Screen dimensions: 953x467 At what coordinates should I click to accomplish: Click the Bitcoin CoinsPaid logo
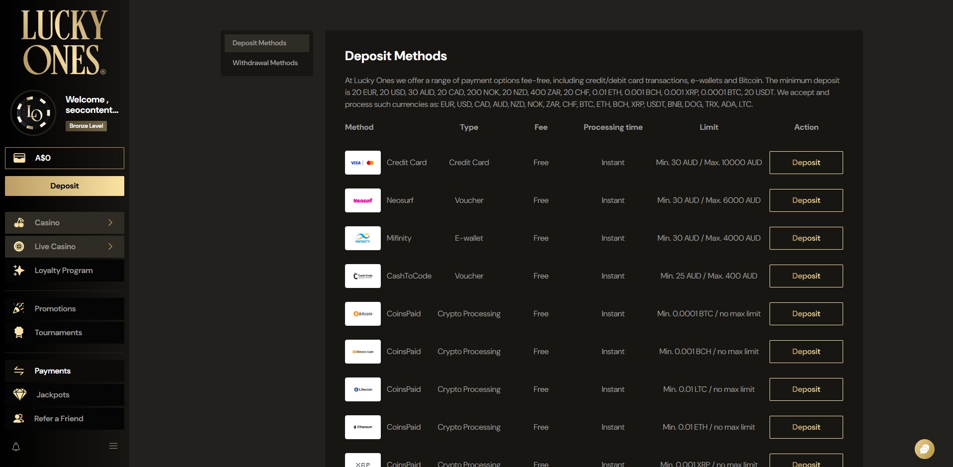(x=362, y=314)
